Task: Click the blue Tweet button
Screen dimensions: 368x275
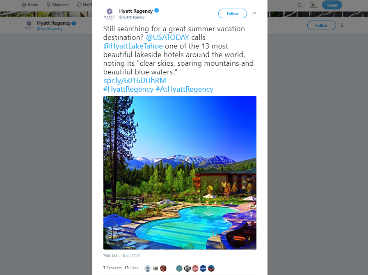Action: (332, 5)
